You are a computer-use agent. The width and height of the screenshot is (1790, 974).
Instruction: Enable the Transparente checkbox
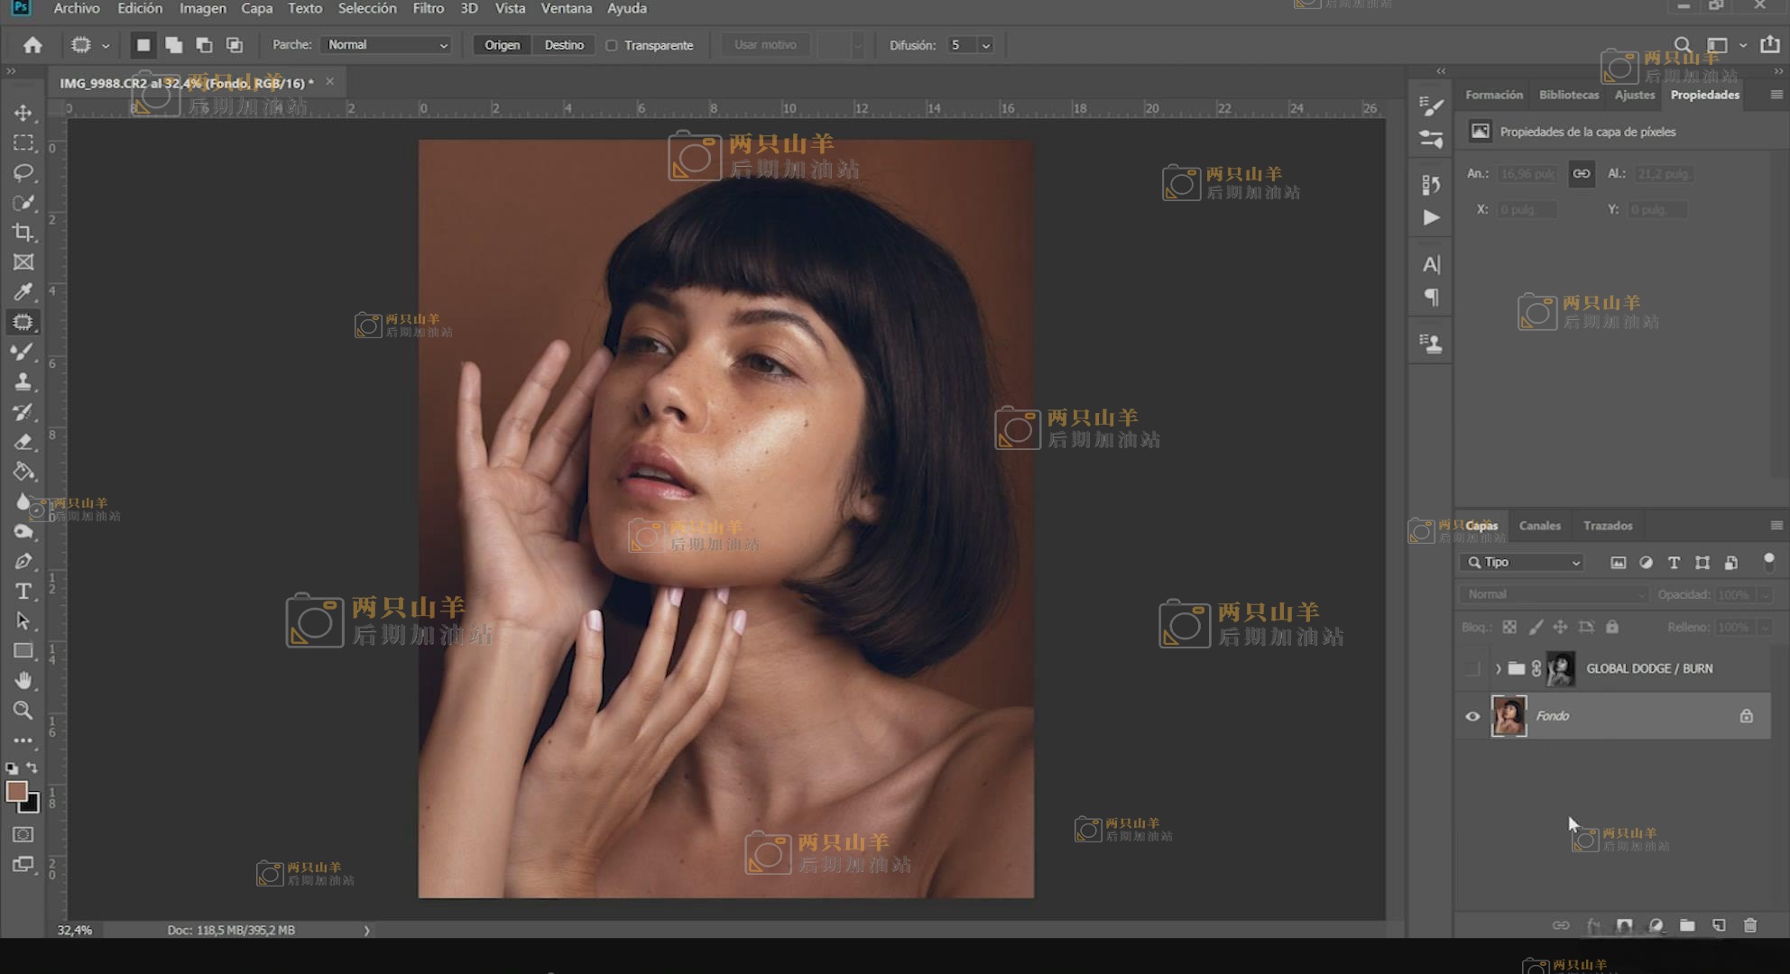tap(612, 45)
